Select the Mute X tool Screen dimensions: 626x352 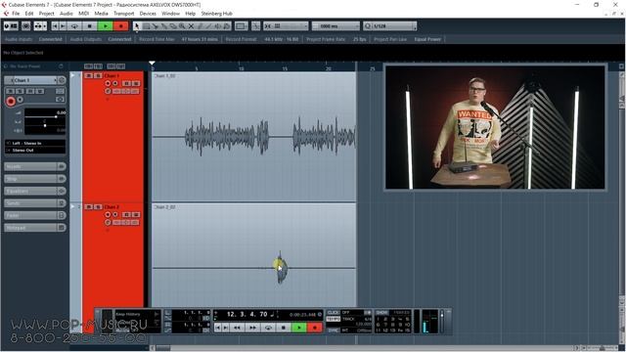191,26
